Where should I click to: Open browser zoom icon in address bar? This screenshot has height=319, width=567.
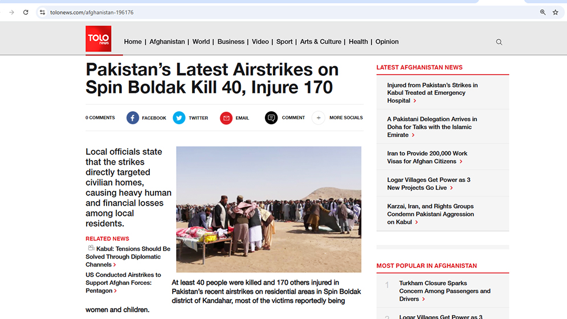coord(542,13)
